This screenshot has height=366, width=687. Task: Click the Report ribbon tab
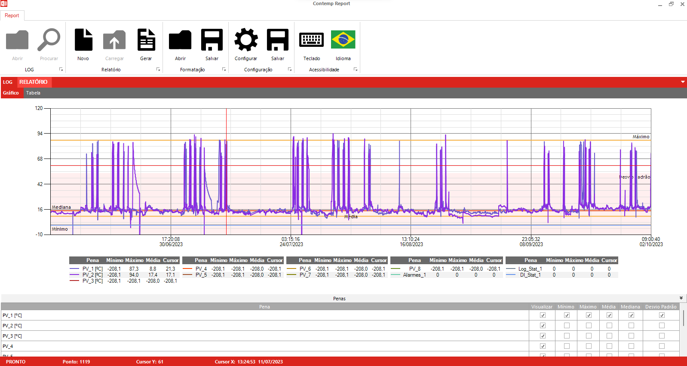(x=12, y=15)
